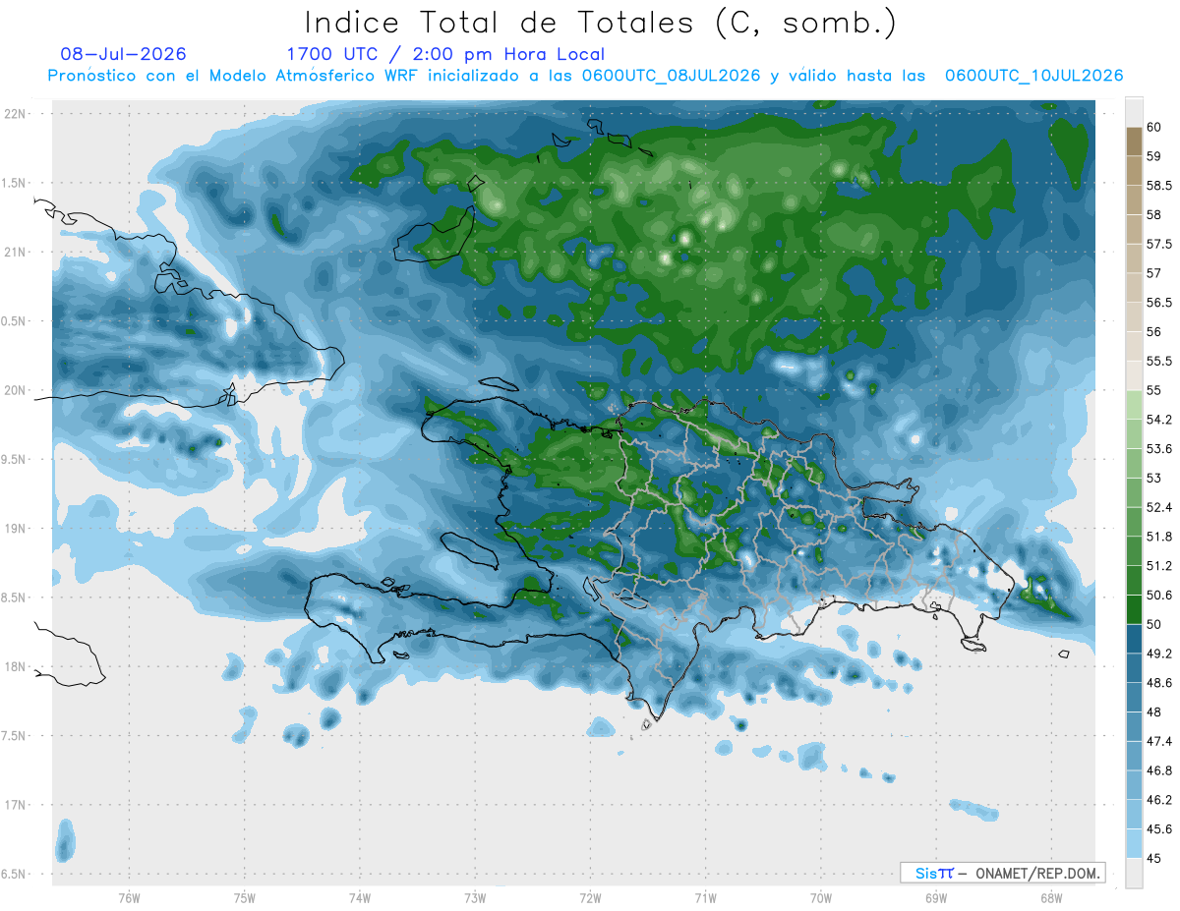Click the "70W" longitude label
The height and width of the screenshot is (911, 1180).
point(820,897)
